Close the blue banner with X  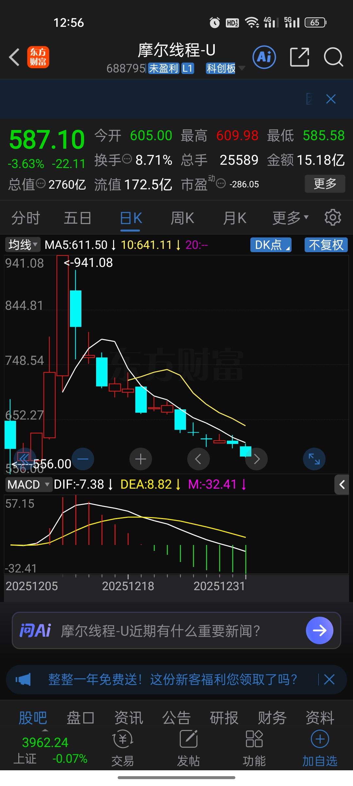(331, 99)
